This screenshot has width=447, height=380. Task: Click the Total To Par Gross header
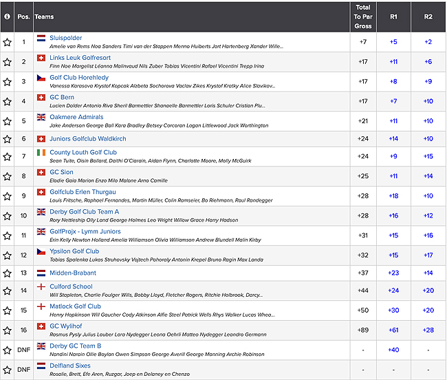coord(363,17)
